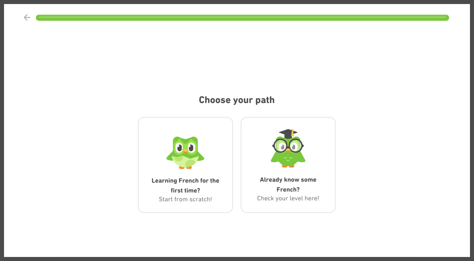Click the beginner owl's light green belly

click(185, 162)
